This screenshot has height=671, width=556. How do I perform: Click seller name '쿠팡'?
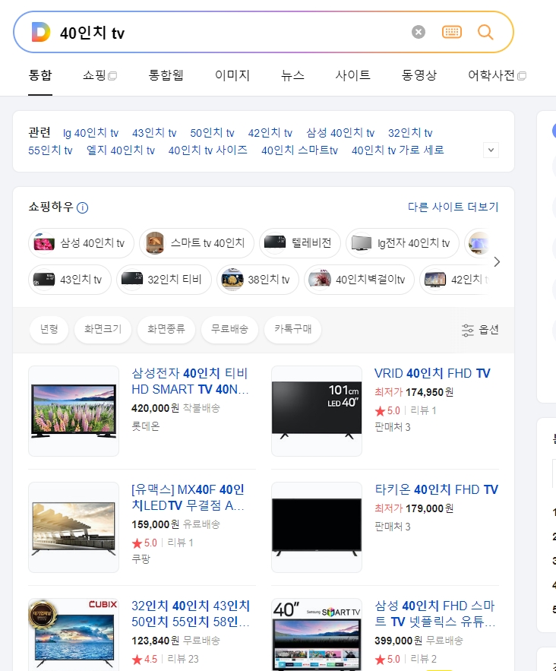pos(141,559)
